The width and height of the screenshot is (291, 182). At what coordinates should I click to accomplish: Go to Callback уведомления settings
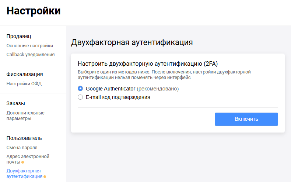[31, 55]
